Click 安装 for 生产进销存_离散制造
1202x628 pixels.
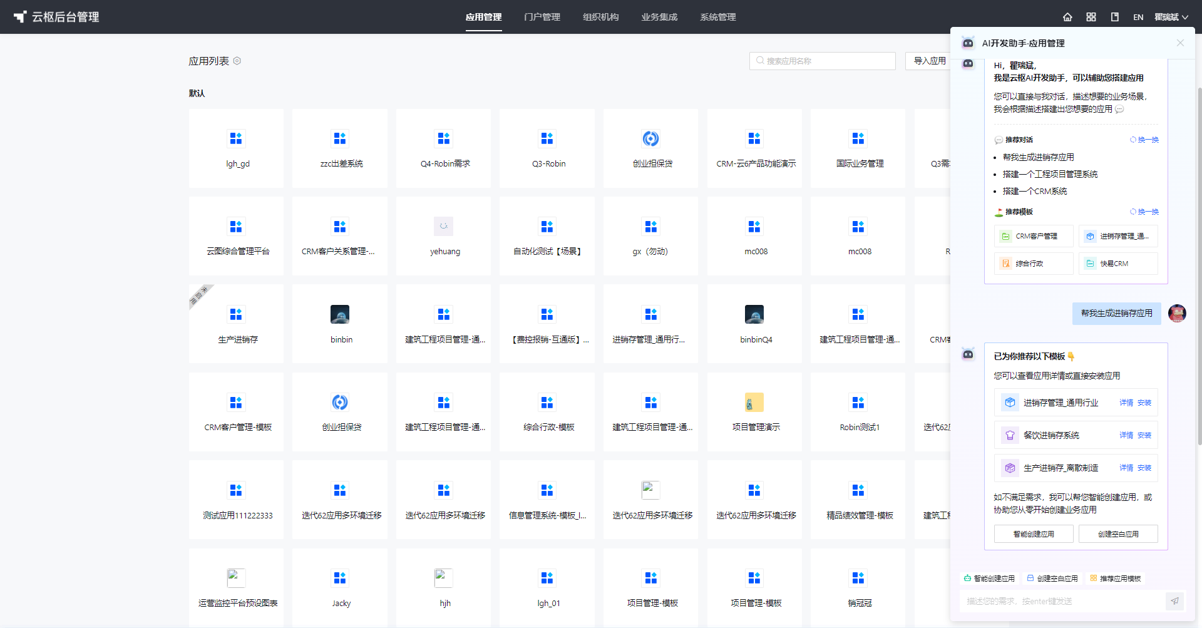1144,468
